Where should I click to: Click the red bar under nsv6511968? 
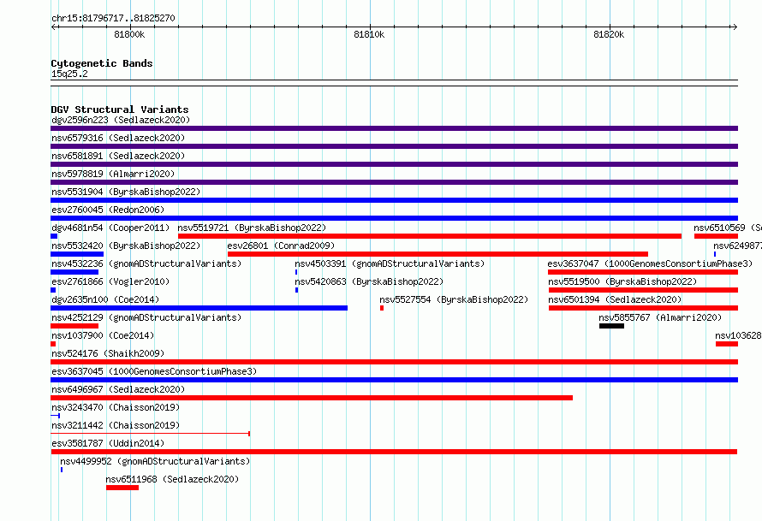pyautogui.click(x=122, y=488)
